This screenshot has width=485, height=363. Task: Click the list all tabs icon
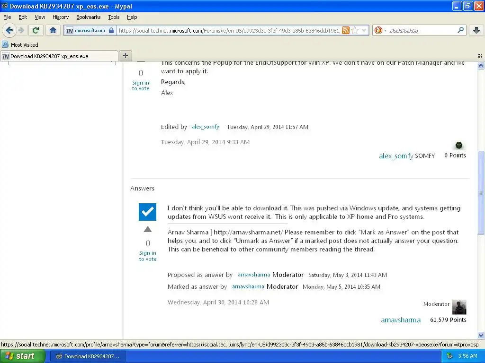tap(480, 56)
